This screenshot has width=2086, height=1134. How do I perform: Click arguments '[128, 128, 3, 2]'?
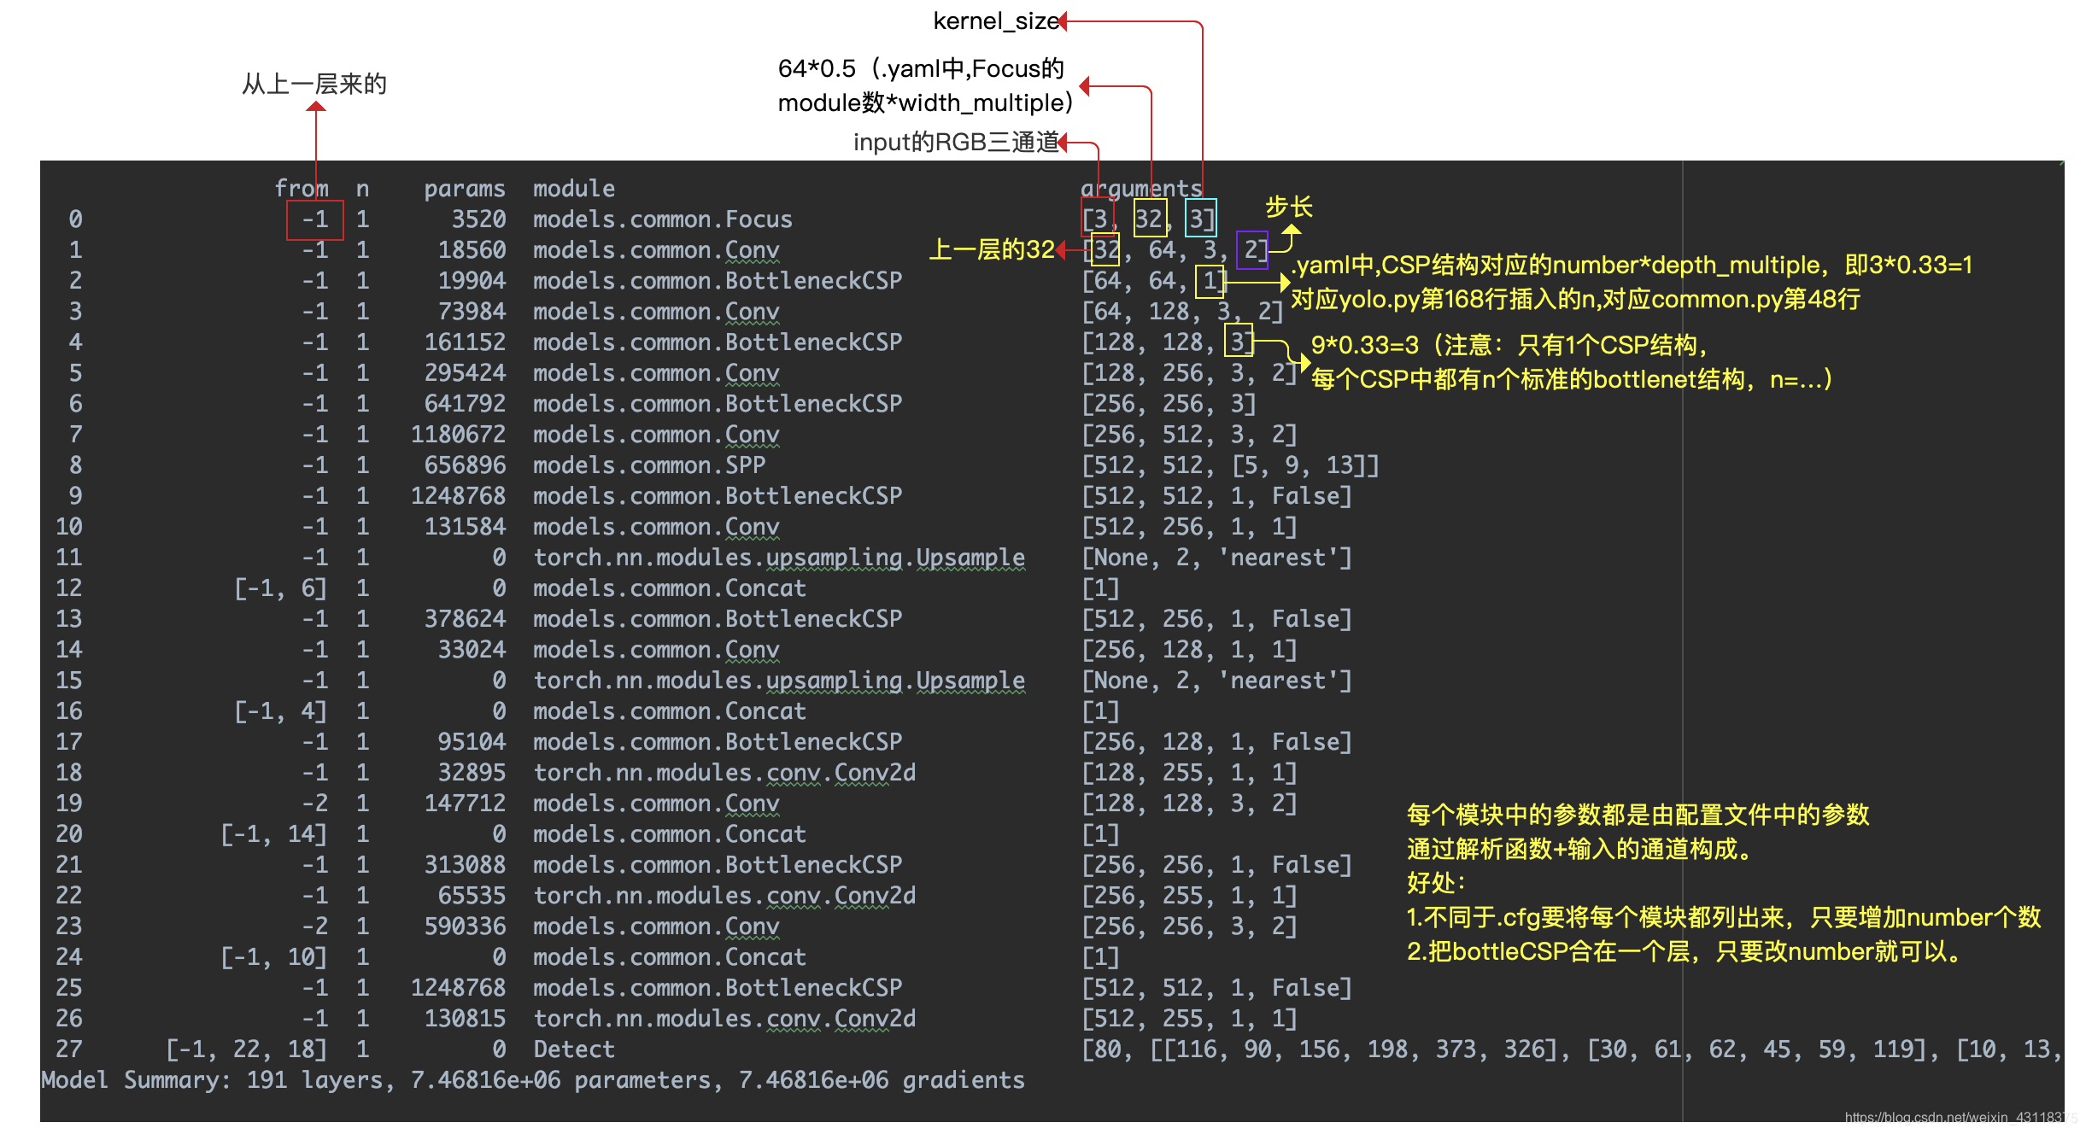(x=1189, y=804)
